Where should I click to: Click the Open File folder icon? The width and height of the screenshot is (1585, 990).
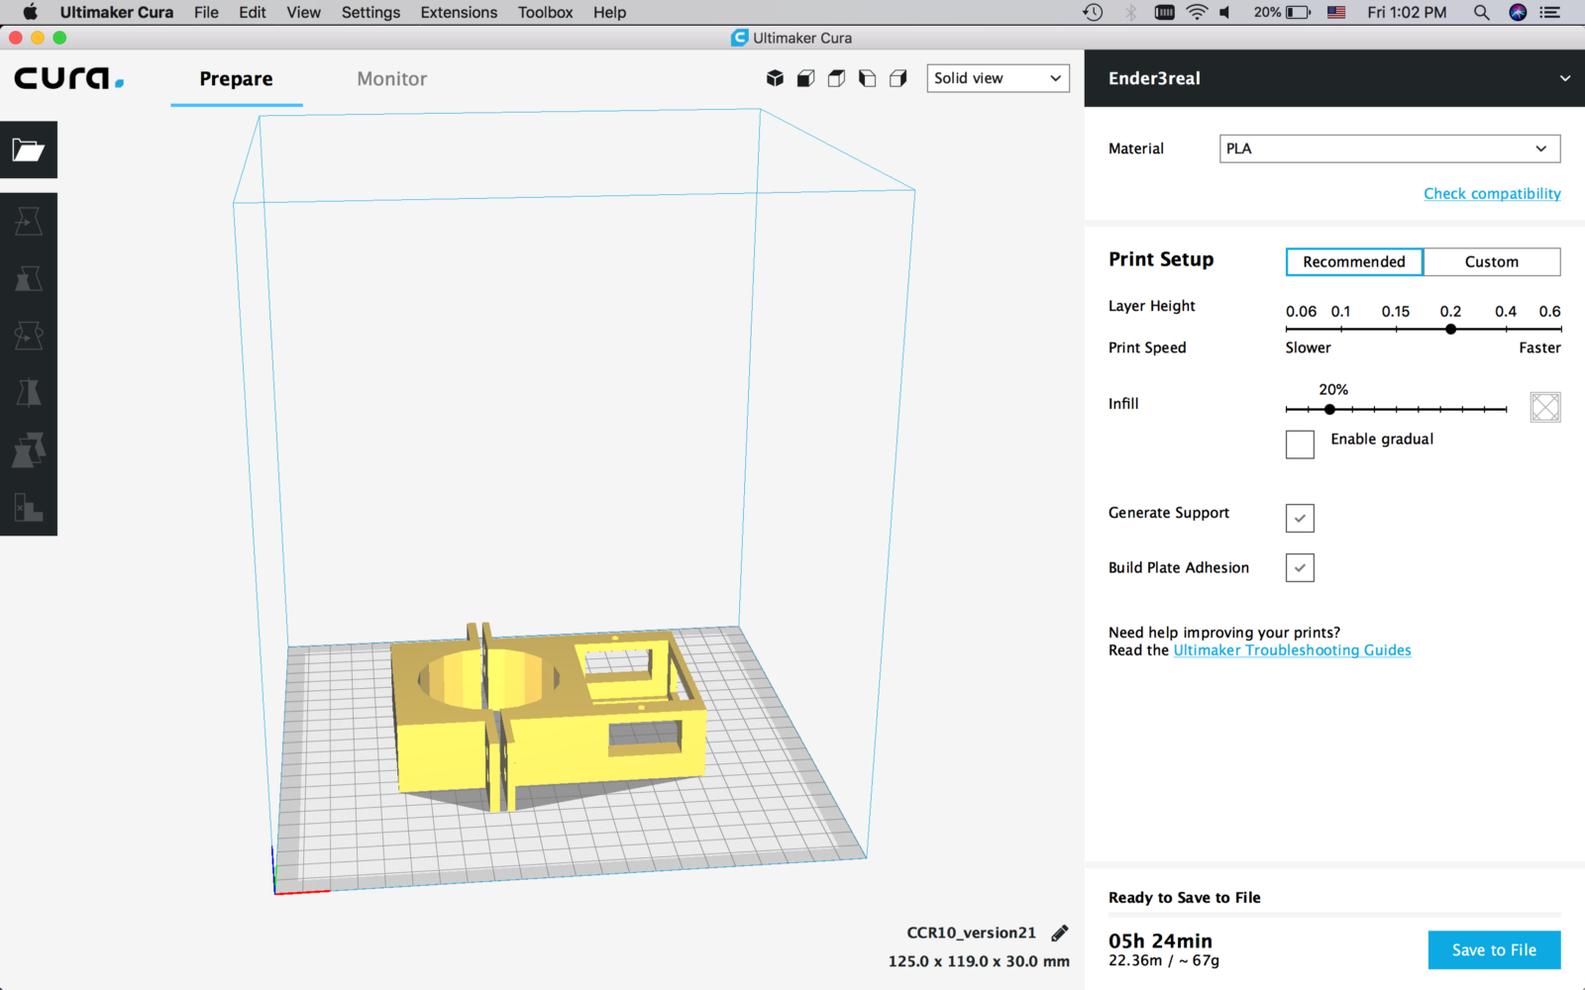(x=28, y=149)
